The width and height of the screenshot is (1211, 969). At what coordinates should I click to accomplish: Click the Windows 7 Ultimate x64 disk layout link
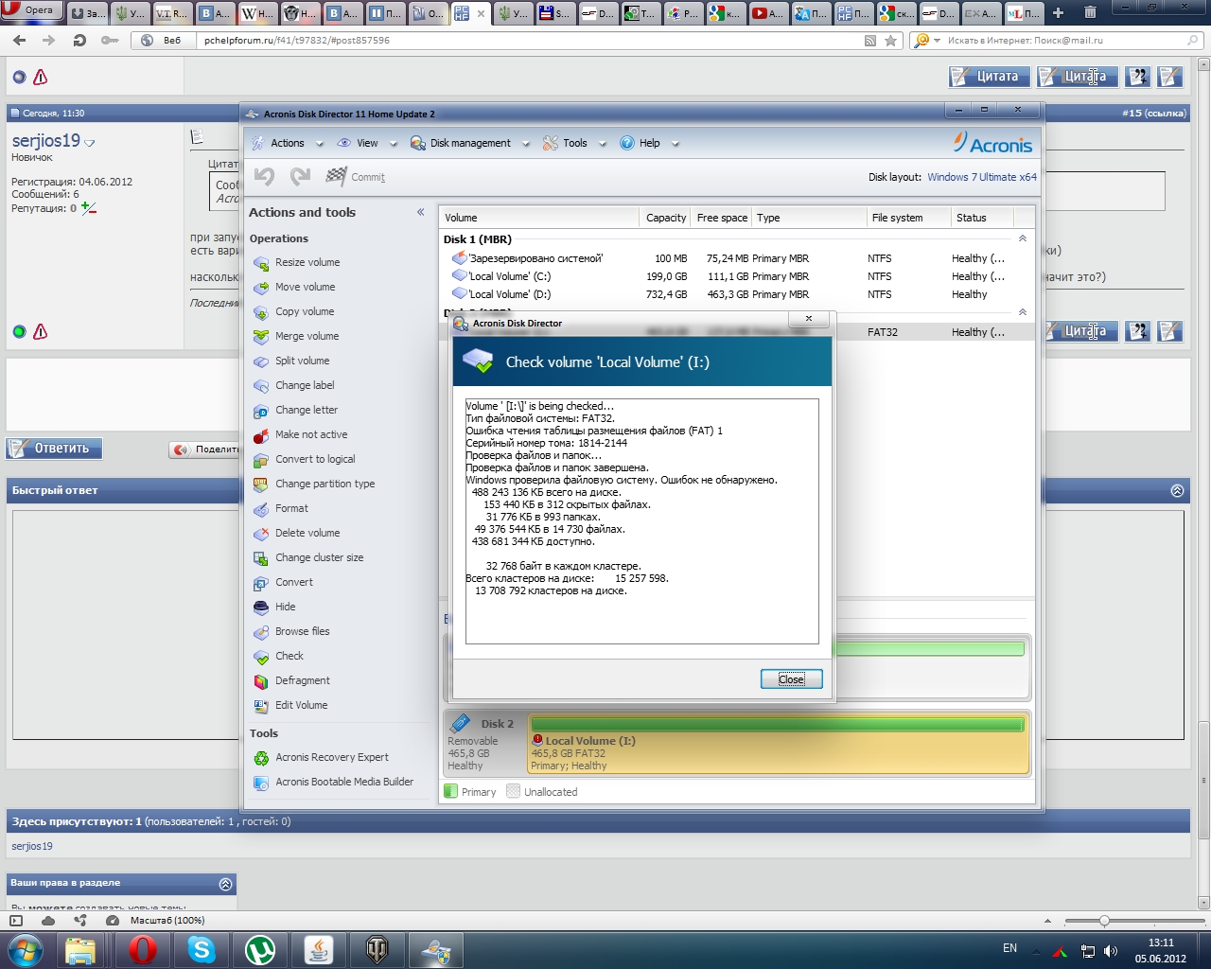tap(982, 177)
